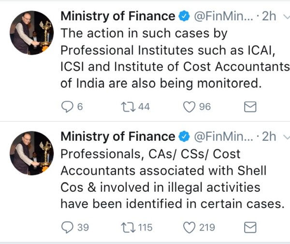Like the tweet with 96 likes
290x244 pixels.
pos(189,107)
